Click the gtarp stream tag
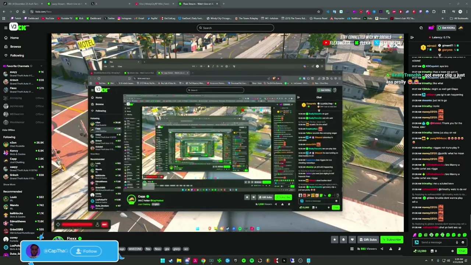The width and height of the screenshot is (471, 265). click(x=176, y=249)
